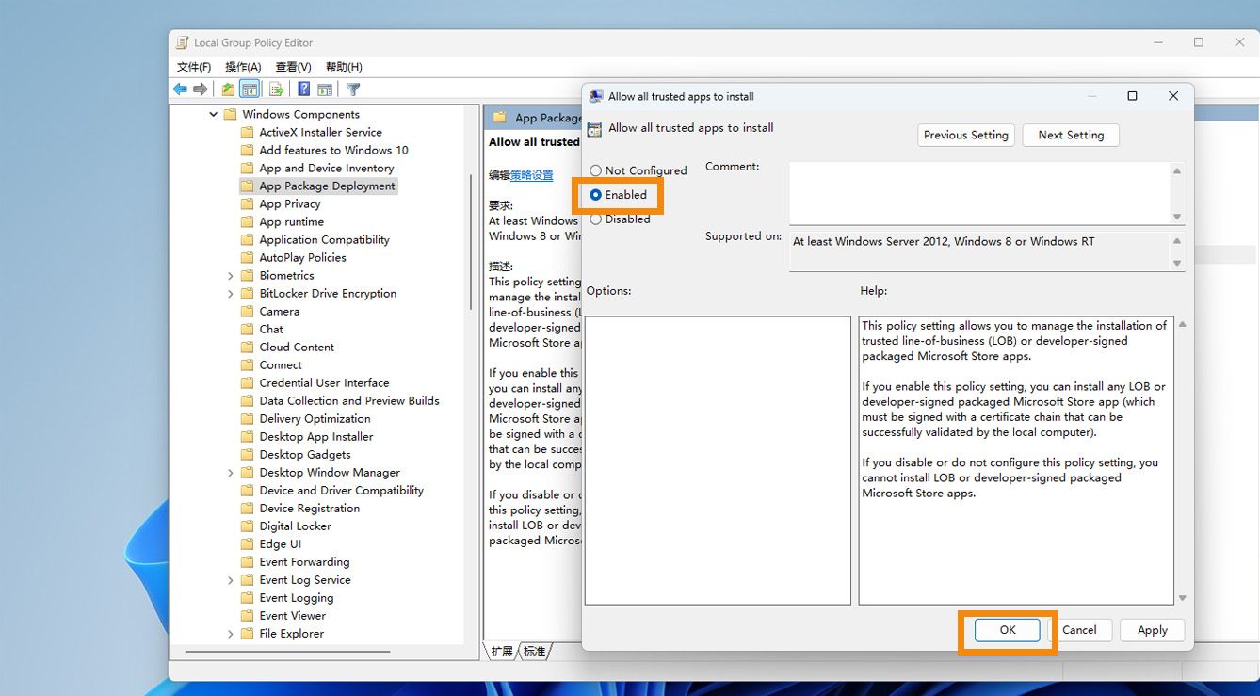This screenshot has height=696, width=1260.
Task: Go up one level with the folder icon
Action: 228,89
